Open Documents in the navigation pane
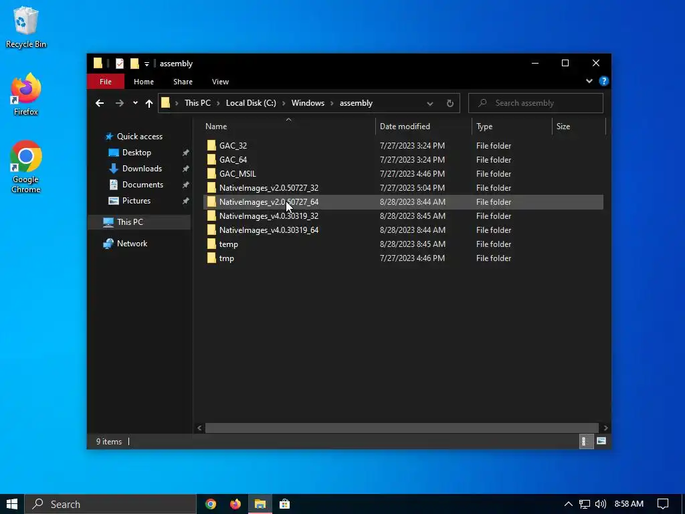The image size is (685, 514). click(142, 185)
